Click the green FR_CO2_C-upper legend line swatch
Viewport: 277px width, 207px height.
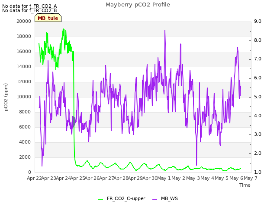100,199
